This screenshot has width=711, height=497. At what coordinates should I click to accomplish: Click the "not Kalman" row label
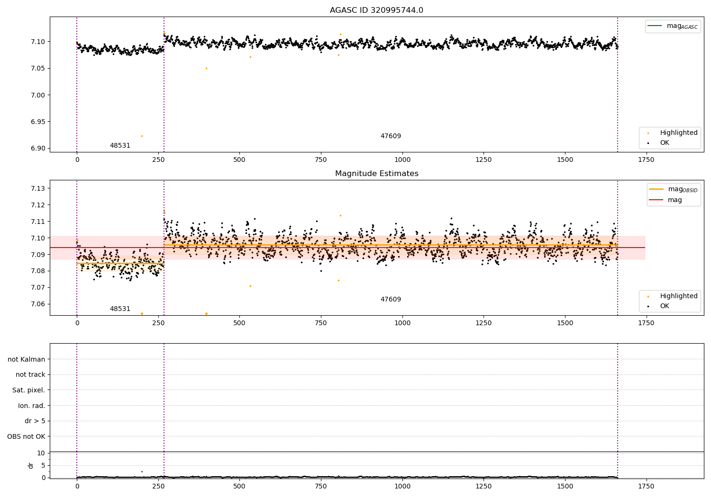pyautogui.click(x=27, y=360)
